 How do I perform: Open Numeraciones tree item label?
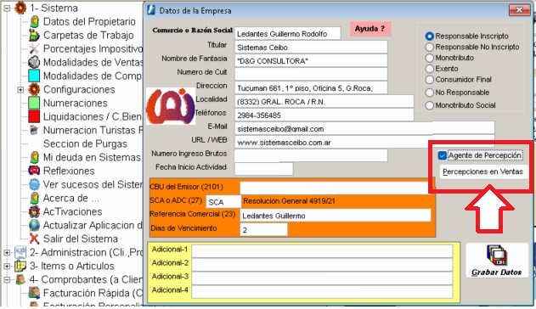coord(76,103)
